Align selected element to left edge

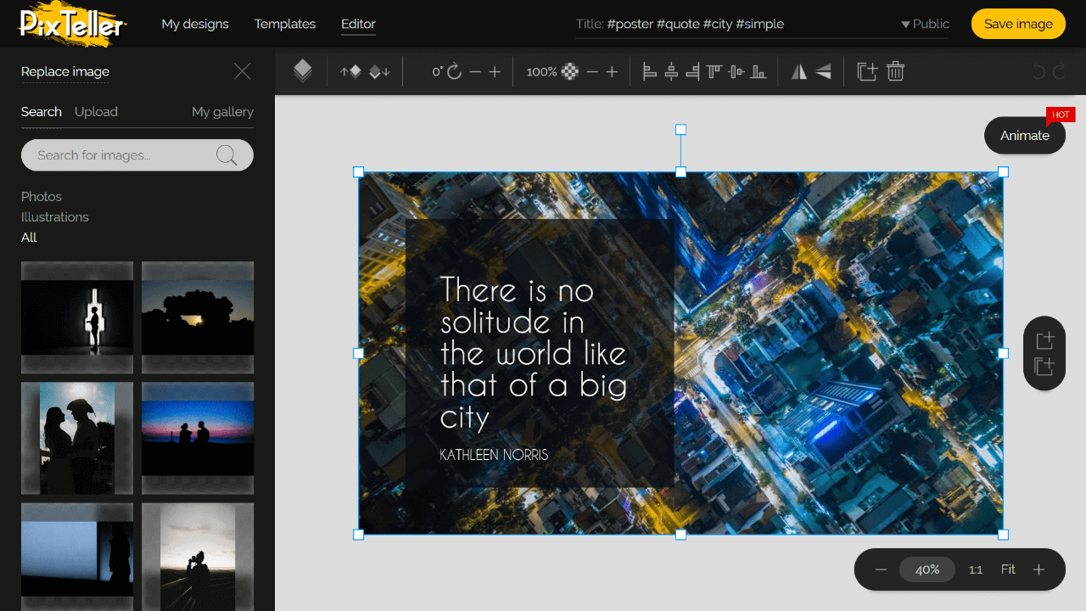click(650, 72)
